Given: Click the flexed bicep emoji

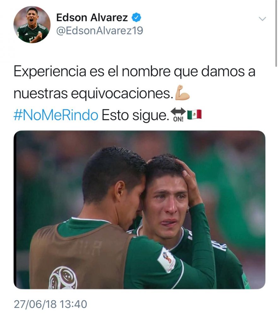Looking at the screenshot, I should click(182, 93).
